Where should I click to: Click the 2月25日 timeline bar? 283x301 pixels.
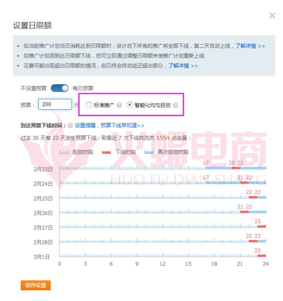(153, 197)
